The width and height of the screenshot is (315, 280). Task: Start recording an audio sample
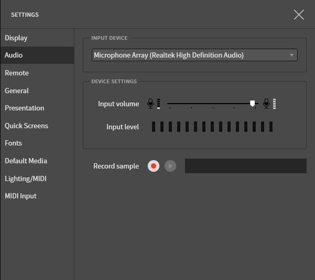(154, 166)
